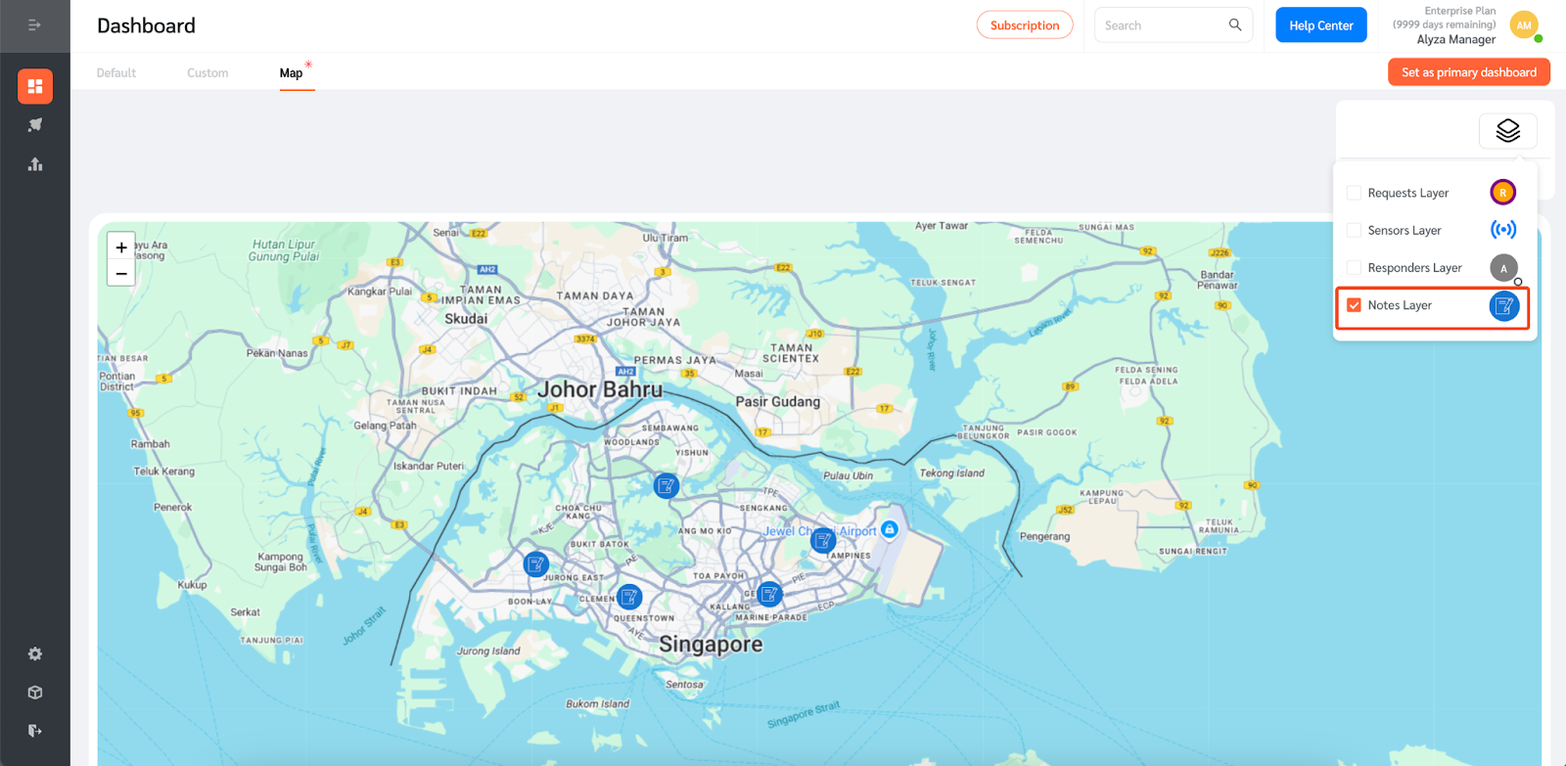Zoom in on the map
This screenshot has width=1566, height=766.
(121, 248)
